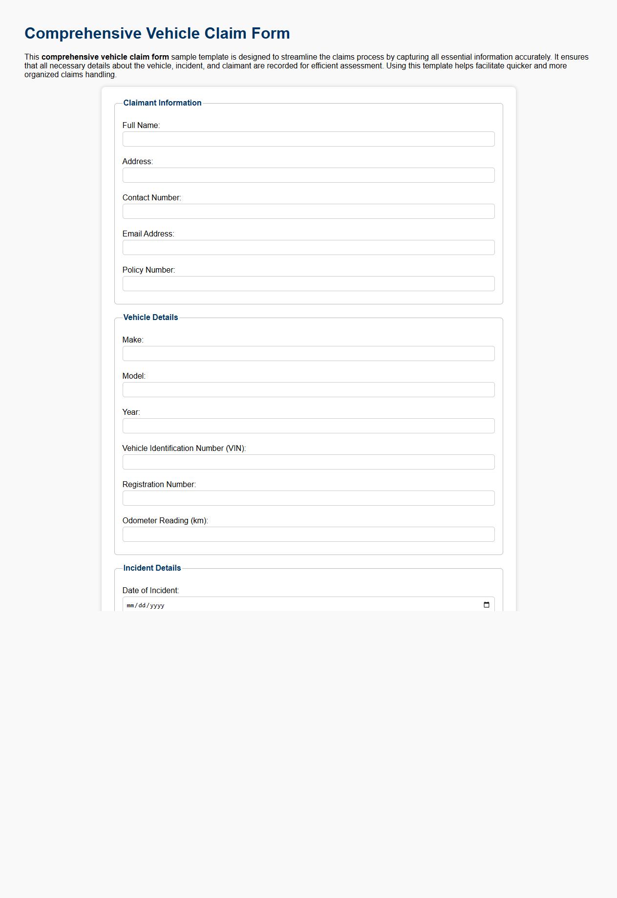Open the Date of Incident calendar picker

tap(487, 604)
